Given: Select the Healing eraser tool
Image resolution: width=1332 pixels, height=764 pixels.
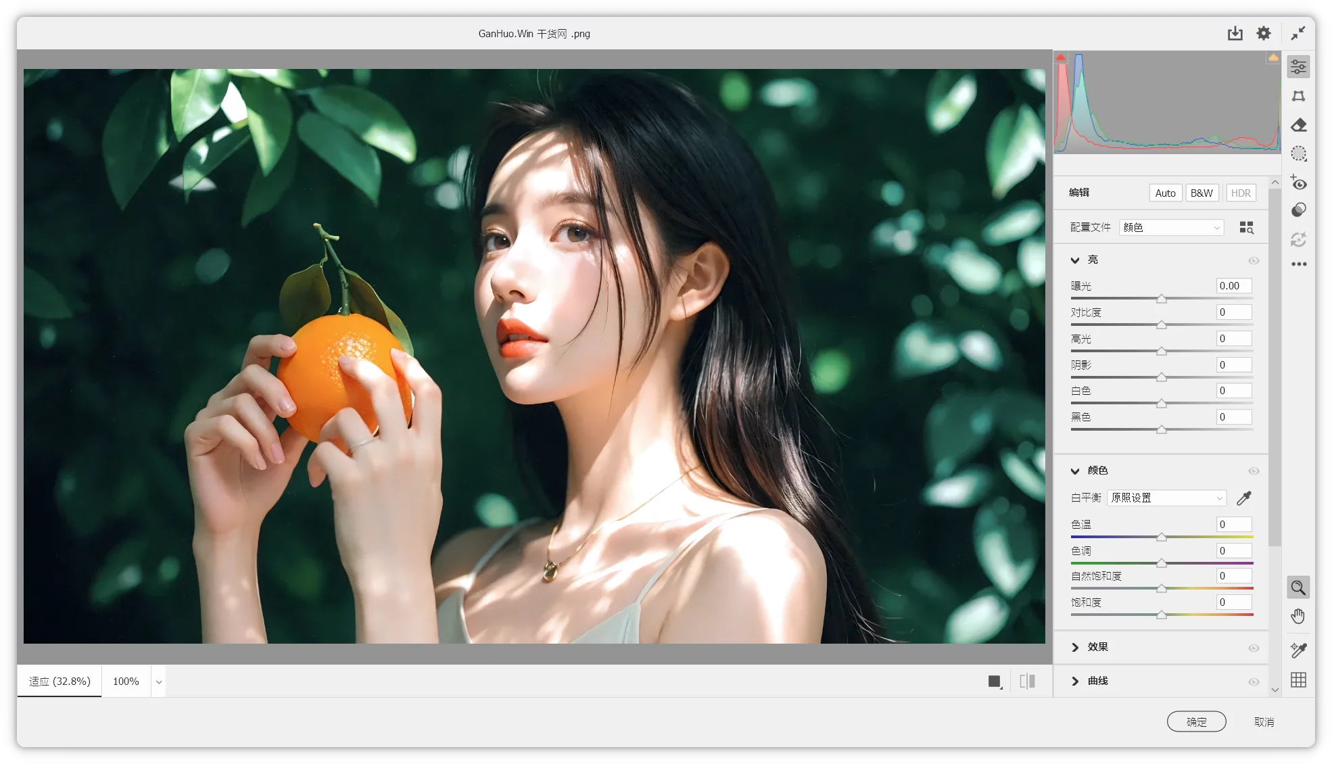Looking at the screenshot, I should pos(1298,125).
